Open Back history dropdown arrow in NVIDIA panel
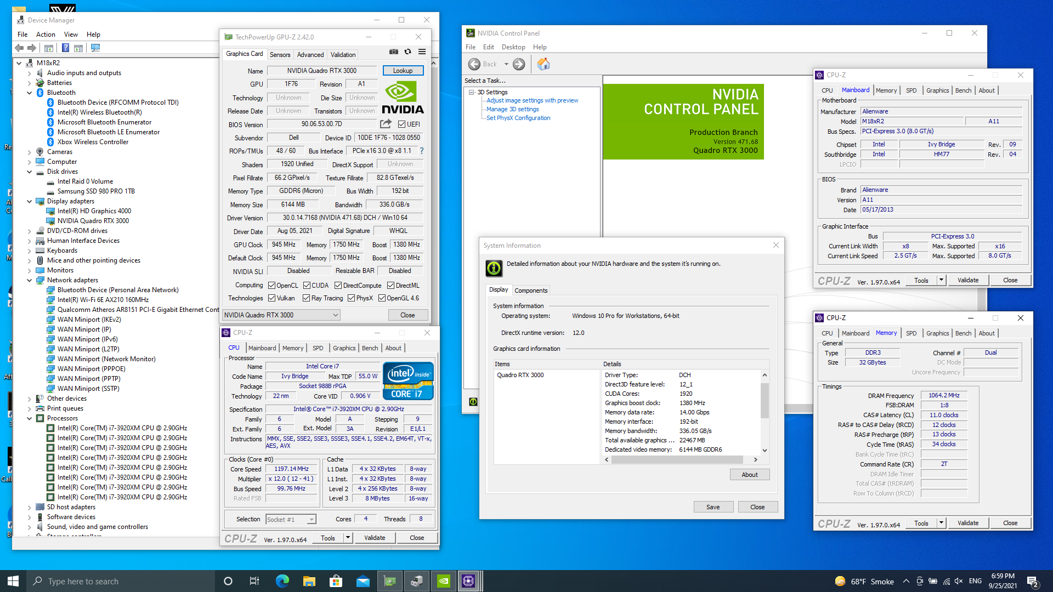This screenshot has width=1053, height=592. point(506,64)
